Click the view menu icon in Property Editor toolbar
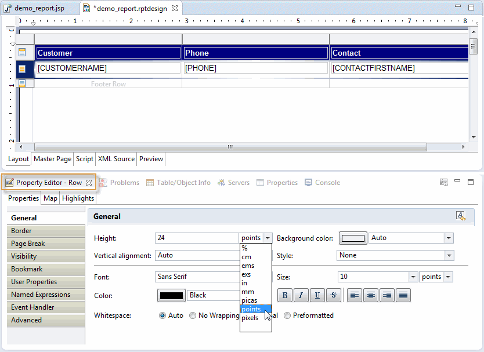 point(444,182)
